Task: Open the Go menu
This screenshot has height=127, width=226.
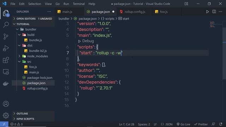Action: pyautogui.click(x=58, y=4)
